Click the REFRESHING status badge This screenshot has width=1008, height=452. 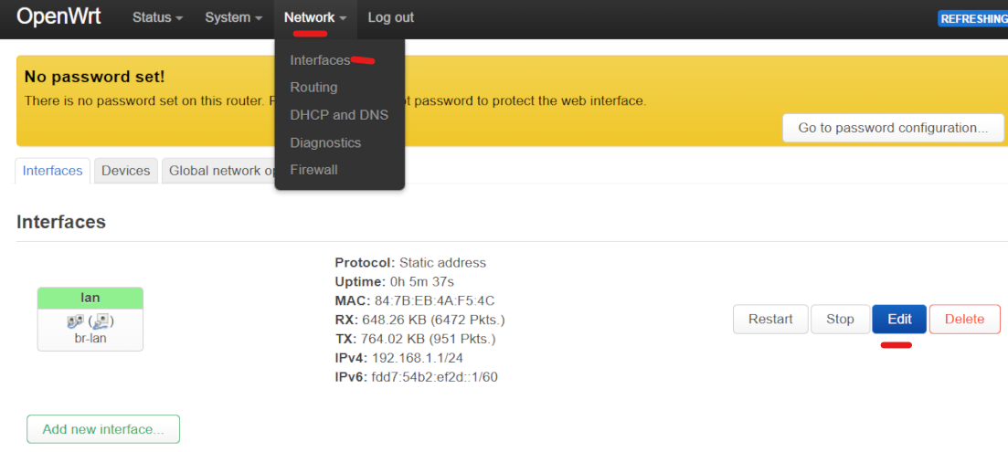click(x=972, y=18)
